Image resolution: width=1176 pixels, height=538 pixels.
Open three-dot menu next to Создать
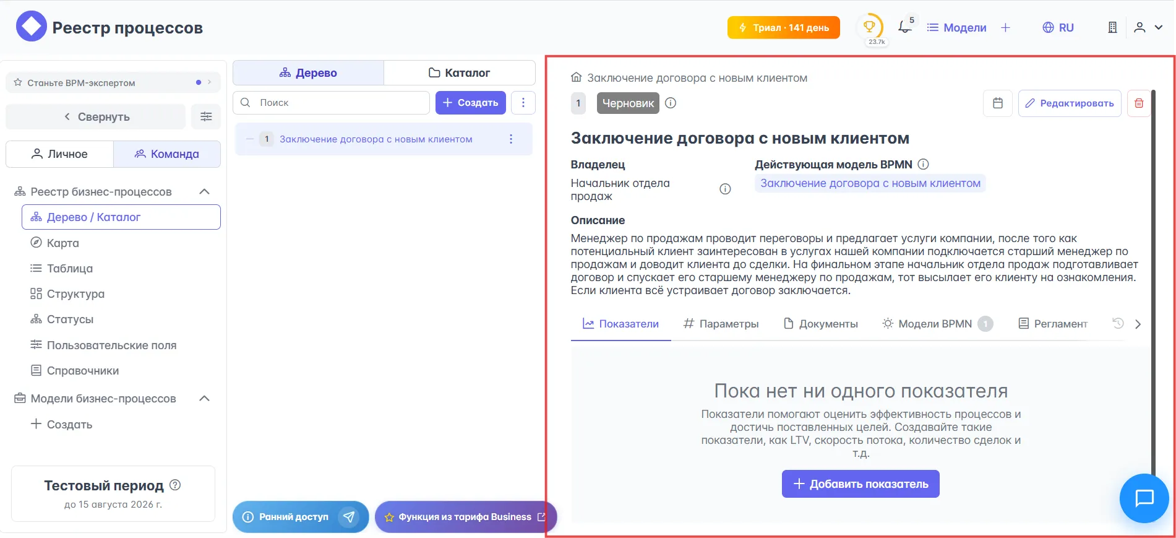tap(523, 103)
